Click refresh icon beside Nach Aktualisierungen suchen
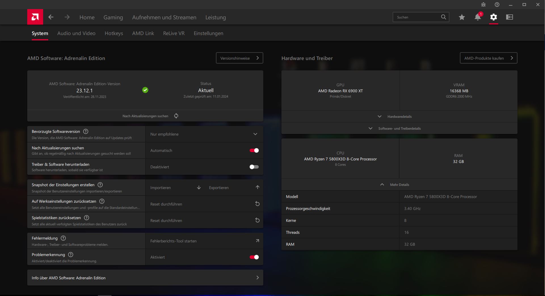Viewport: 545px width, 296px height. pos(176,116)
